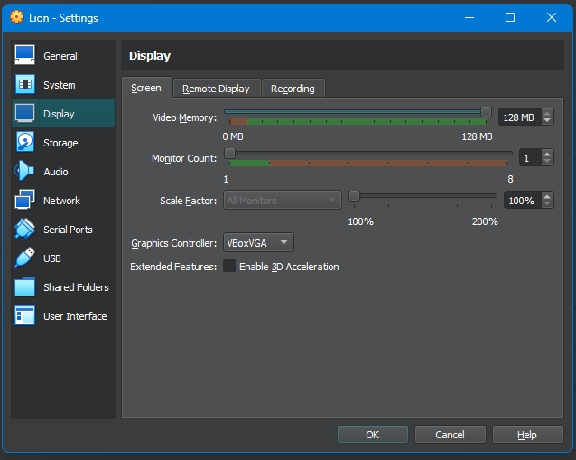The image size is (576, 460).
Task: Expand the Graphics Controller dropdown
Action: [258, 242]
